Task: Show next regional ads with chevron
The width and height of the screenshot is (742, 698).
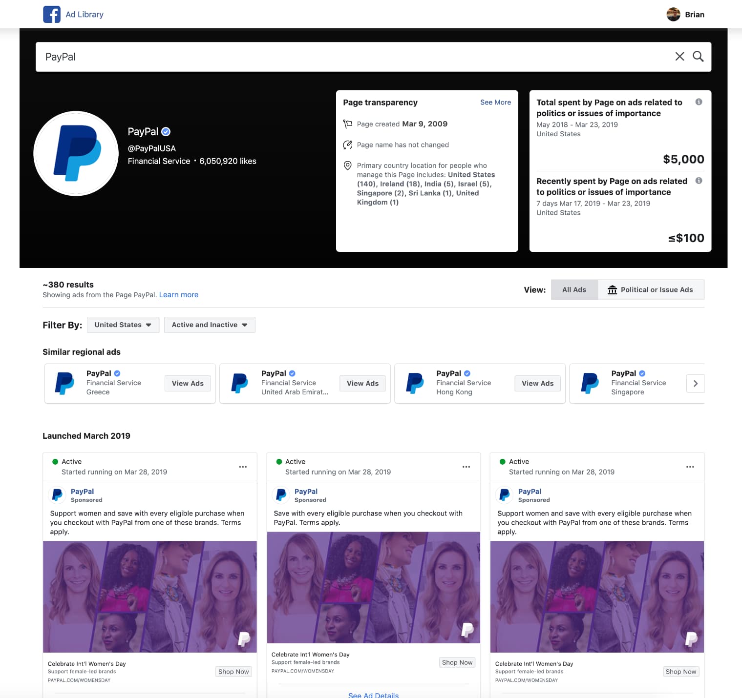Action: (x=695, y=384)
